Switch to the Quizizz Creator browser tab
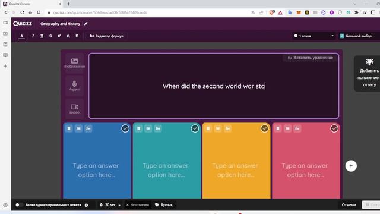Image resolution: width=380 pixels, height=214 pixels. 32,4
